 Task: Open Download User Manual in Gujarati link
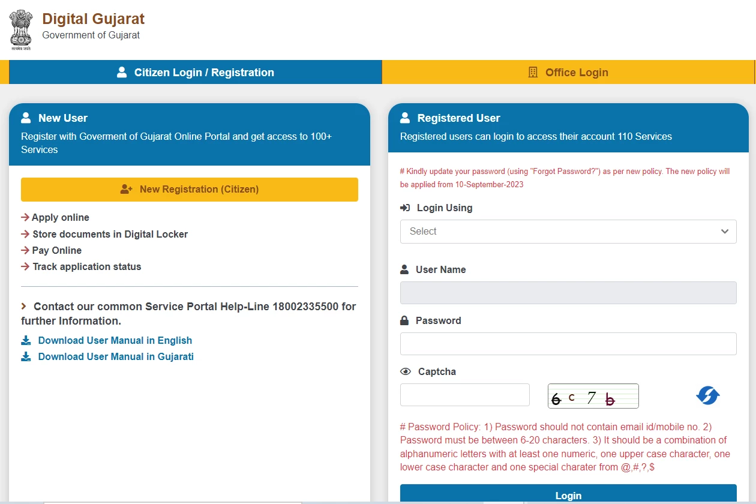(116, 357)
